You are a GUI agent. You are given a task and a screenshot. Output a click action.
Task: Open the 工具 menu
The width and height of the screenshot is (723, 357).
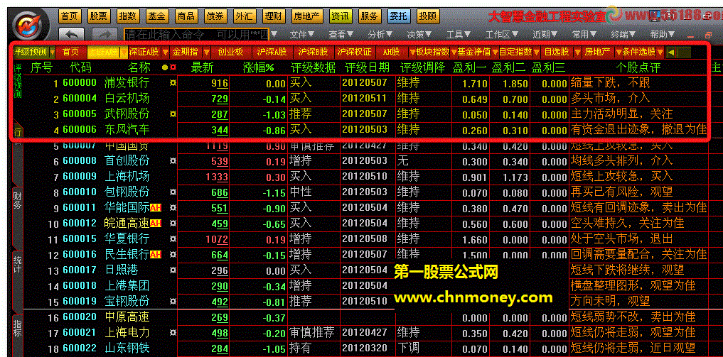[458, 35]
